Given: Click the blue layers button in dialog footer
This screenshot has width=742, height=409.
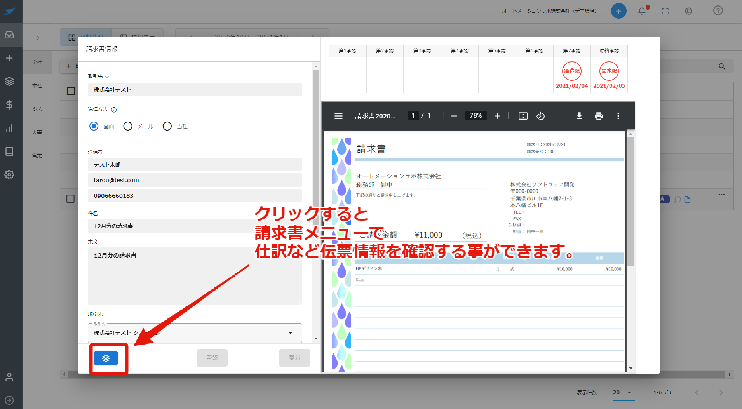Looking at the screenshot, I should pos(106,358).
